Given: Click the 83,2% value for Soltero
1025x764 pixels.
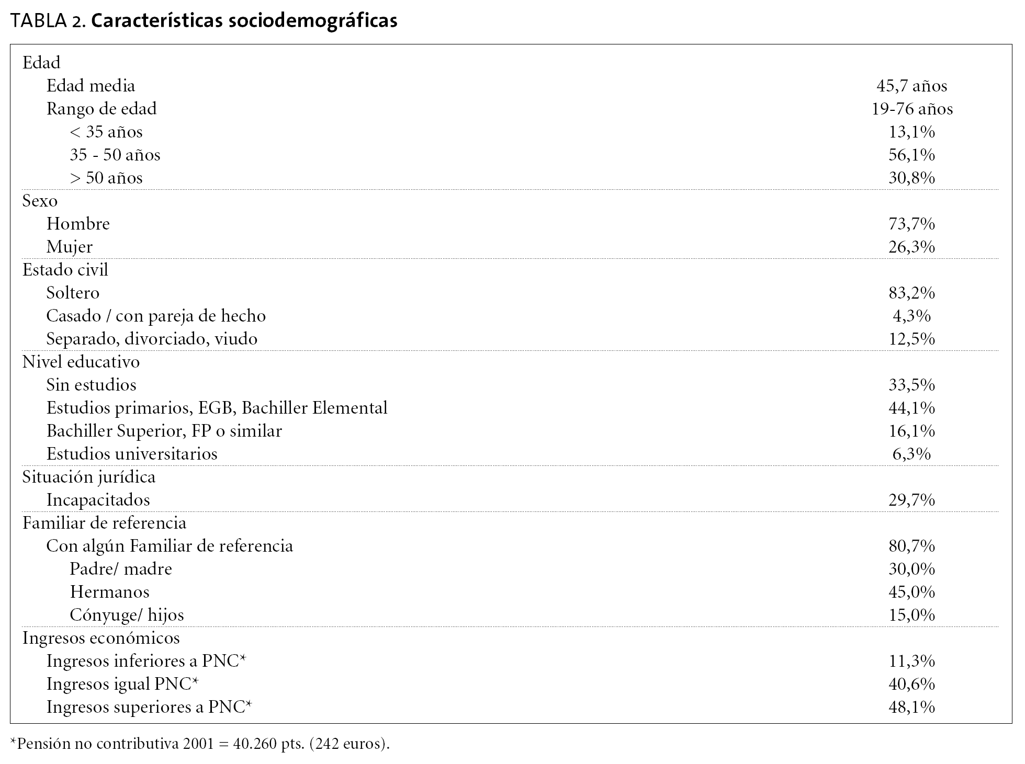Looking at the screenshot, I should point(911,293).
